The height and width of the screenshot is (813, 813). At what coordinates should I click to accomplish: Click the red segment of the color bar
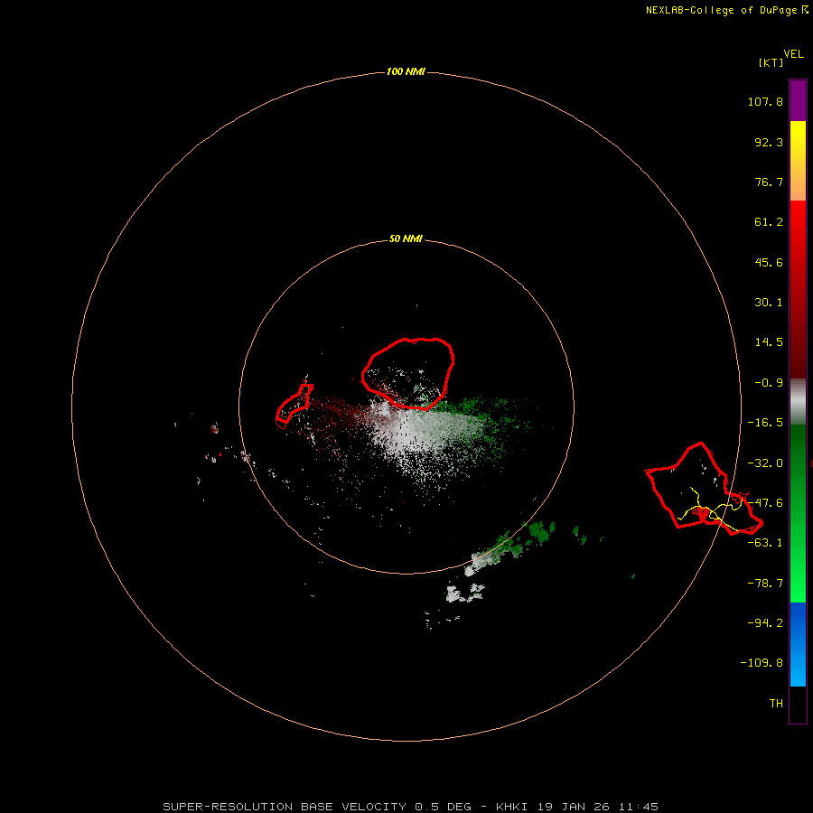798,289
